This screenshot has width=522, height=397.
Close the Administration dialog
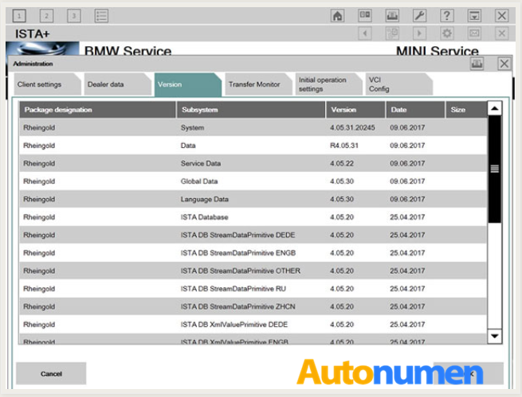[x=504, y=64]
